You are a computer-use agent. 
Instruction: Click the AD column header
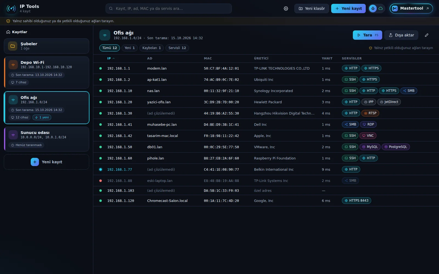click(x=150, y=58)
